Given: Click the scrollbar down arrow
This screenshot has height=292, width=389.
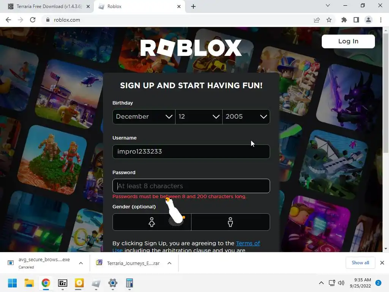Looking at the screenshot, I should tap(386, 249).
